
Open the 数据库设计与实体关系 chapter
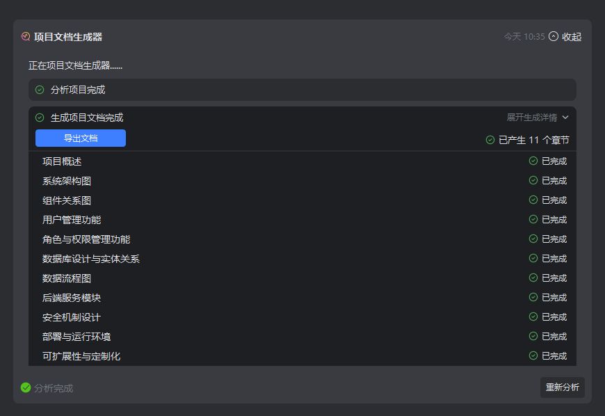(x=91, y=259)
